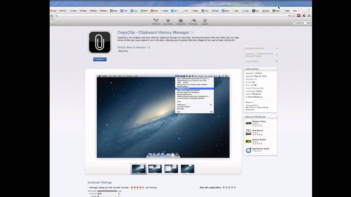This screenshot has width=351, height=197.
Task: Select the fourth screenshot thumbnail
Action: (188, 169)
